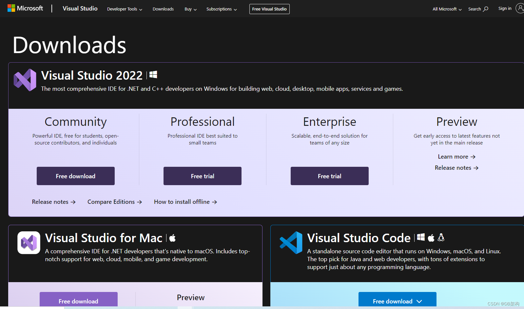
Task: Click the Linux penguin icon beside Visual Studio Code
Action: pos(441,237)
